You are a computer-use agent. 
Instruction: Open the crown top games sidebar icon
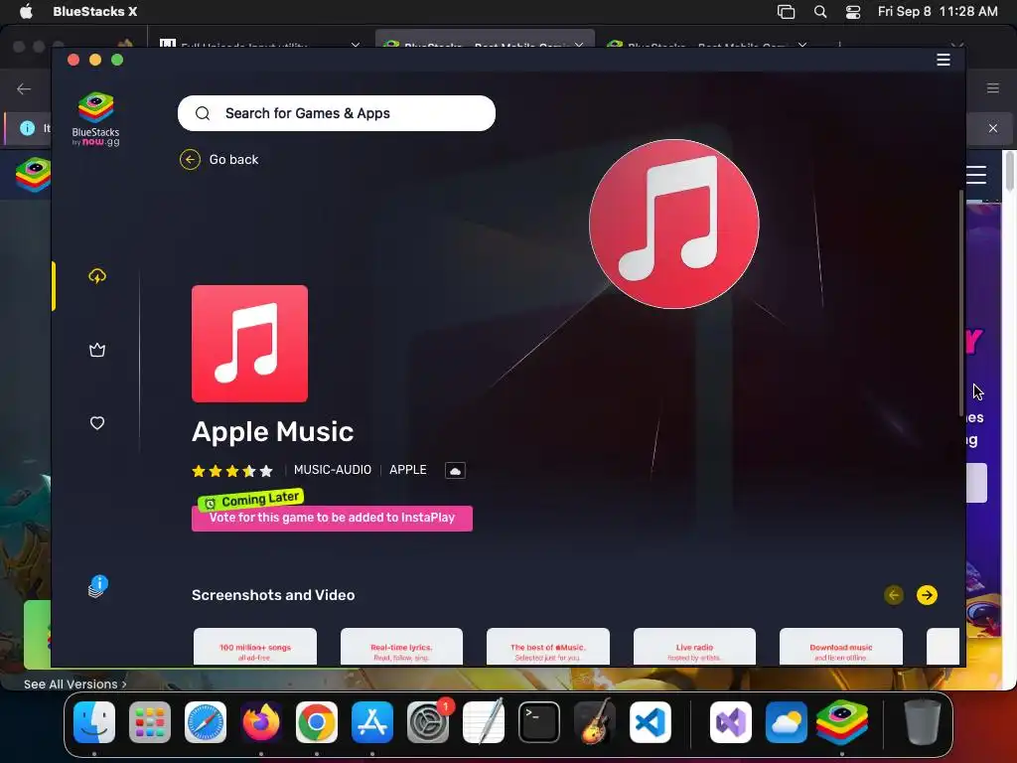97,350
